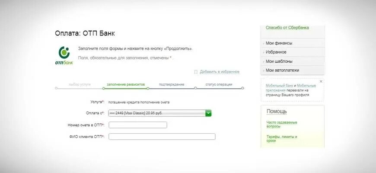The width and height of the screenshot is (376, 173).
Task: Open Спасибо от Сбербанка link
Action: pos(287,28)
